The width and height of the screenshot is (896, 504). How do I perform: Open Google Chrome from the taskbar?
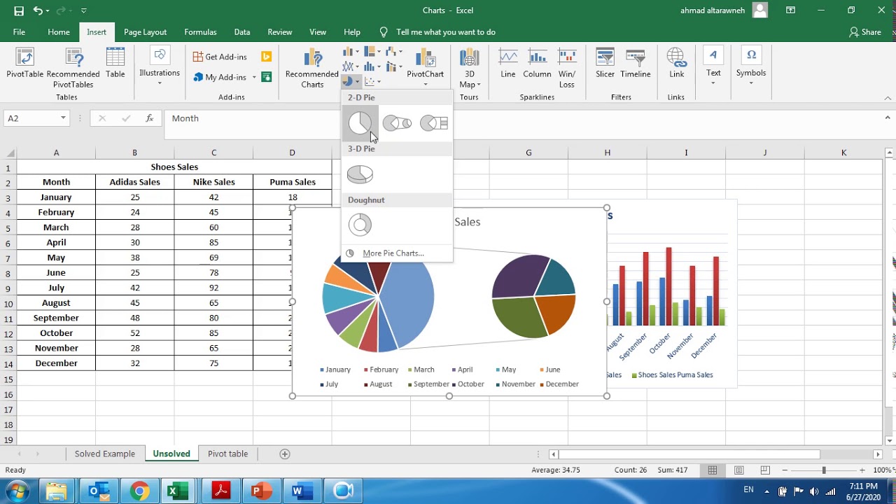[x=139, y=491]
